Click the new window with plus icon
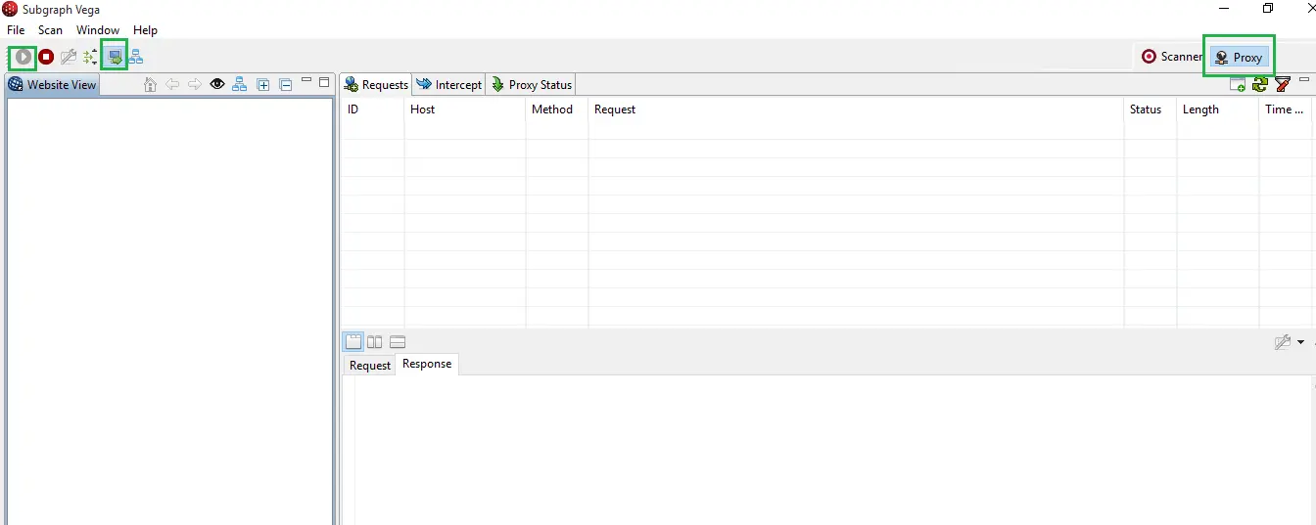Screen dimensions: 1316x525 click(x=1238, y=85)
